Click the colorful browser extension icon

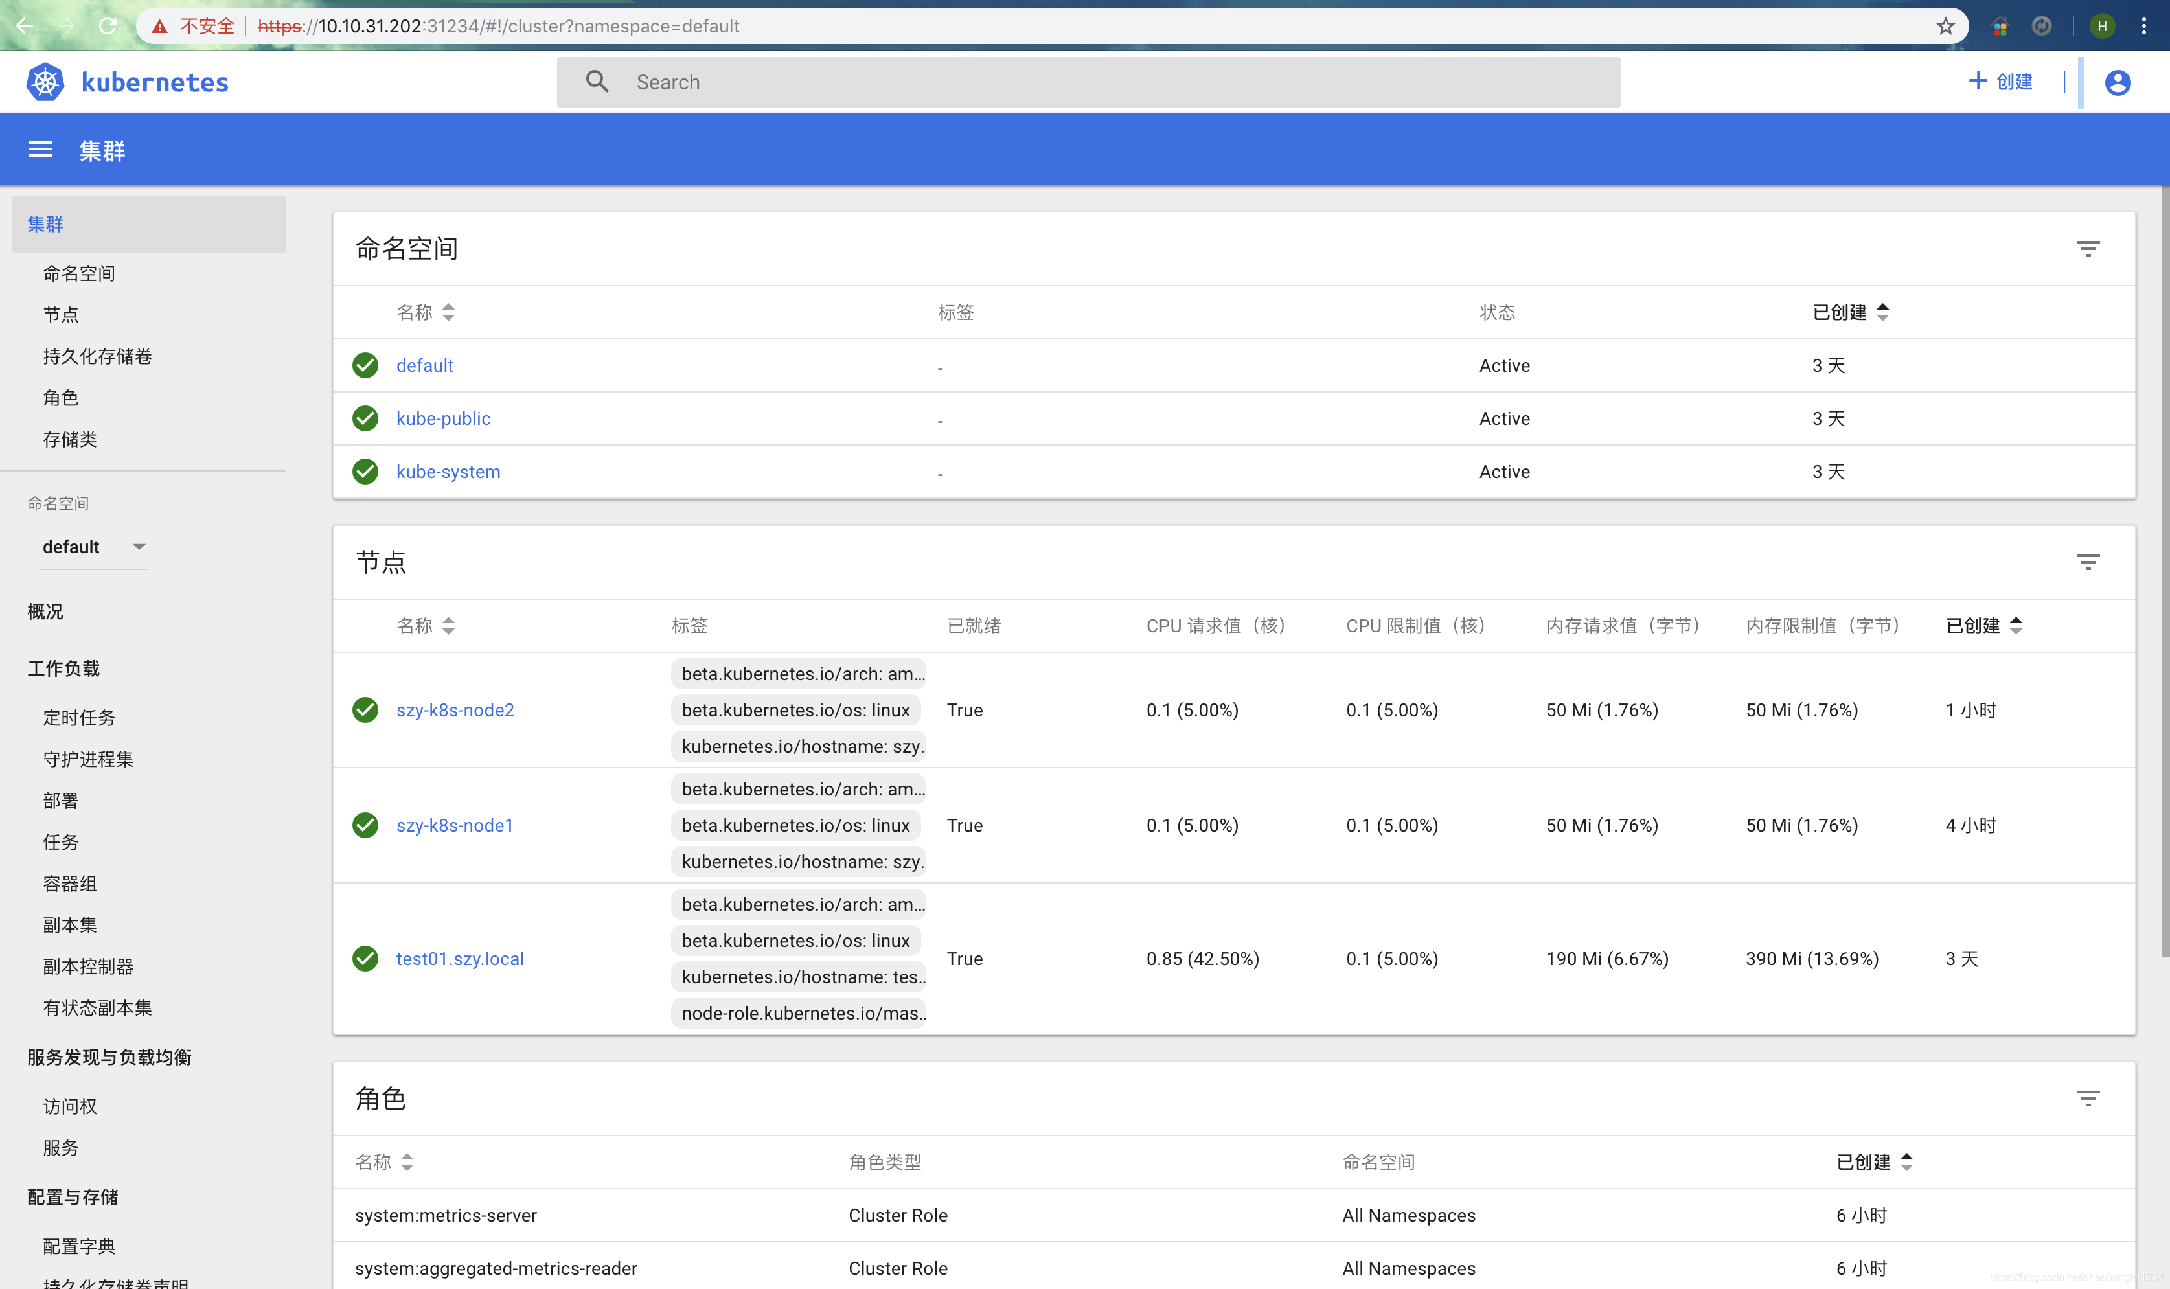pyautogui.click(x=2000, y=27)
